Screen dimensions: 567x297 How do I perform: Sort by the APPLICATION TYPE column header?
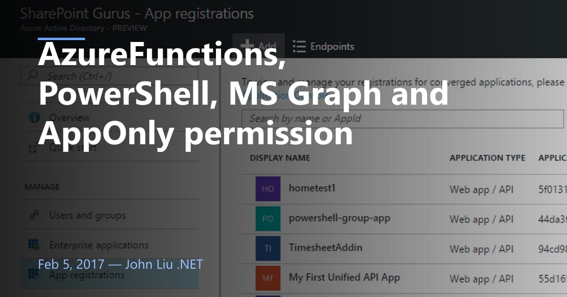[x=487, y=158]
